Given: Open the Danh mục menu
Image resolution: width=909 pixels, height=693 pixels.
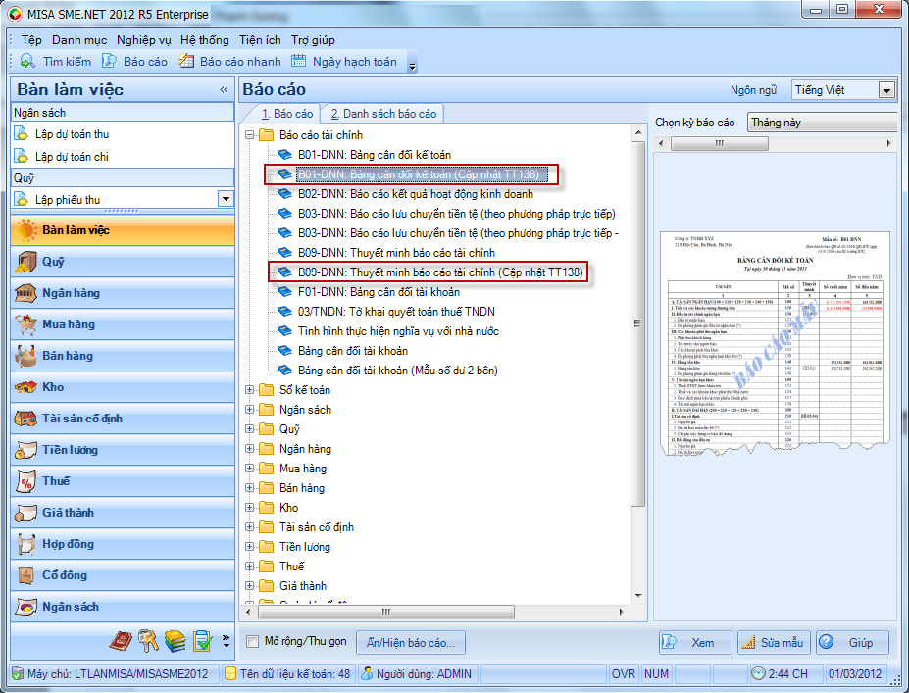Looking at the screenshot, I should pos(79,40).
